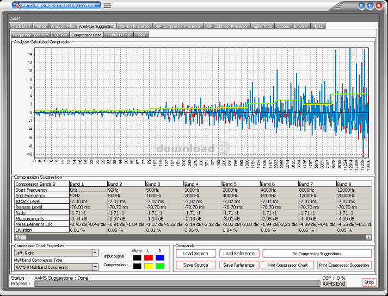
Task: Click Do Compressor Suggestions button
Action: [x=316, y=254]
